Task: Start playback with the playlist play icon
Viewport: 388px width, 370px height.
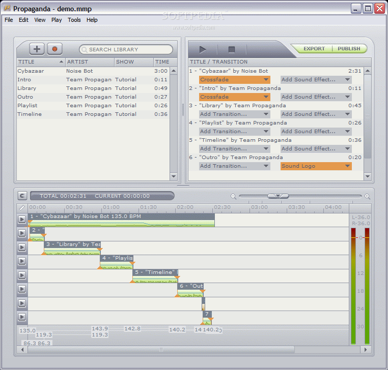Action: click(203, 49)
